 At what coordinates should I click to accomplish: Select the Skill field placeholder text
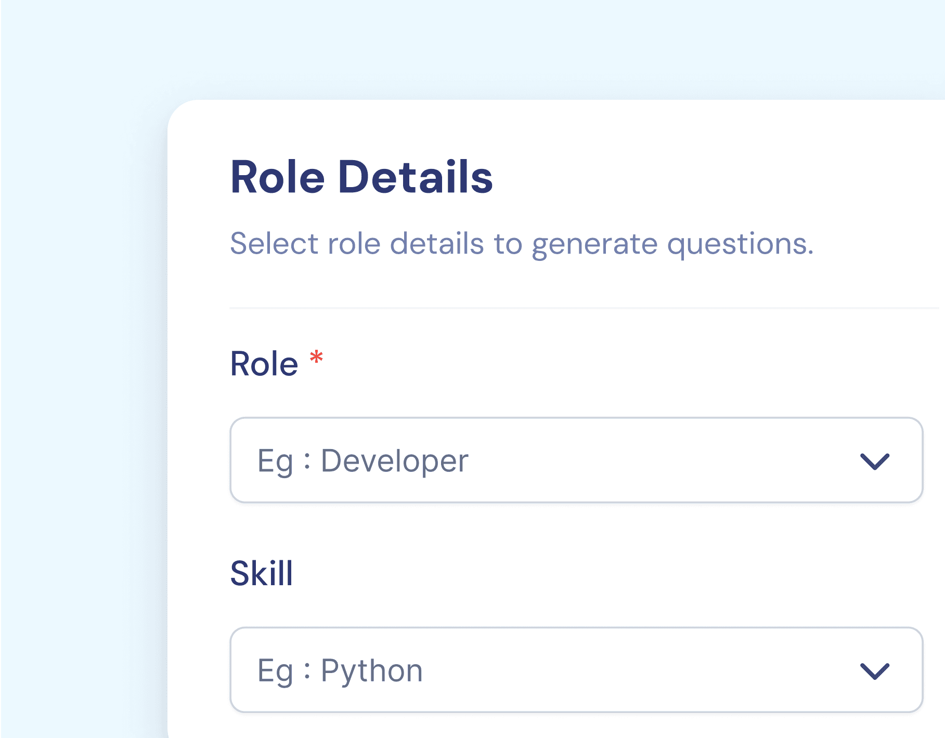click(x=339, y=670)
